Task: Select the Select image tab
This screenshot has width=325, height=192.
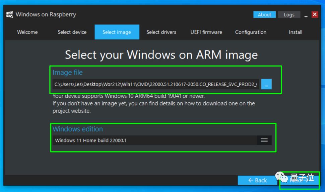Action: click(x=117, y=32)
